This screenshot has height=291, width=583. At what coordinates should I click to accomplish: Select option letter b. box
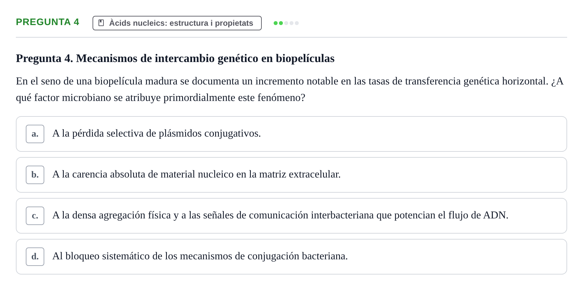point(35,175)
